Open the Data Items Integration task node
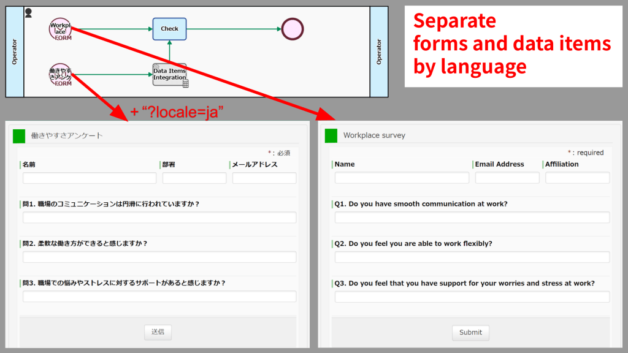This screenshot has width=628, height=353. coord(170,74)
